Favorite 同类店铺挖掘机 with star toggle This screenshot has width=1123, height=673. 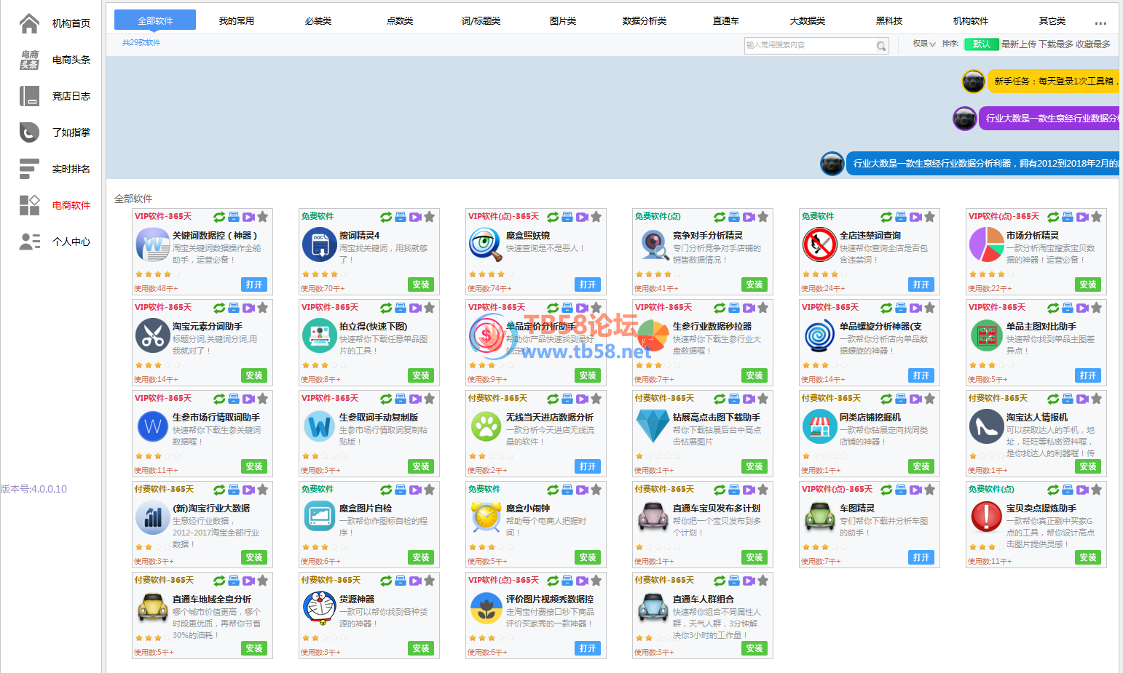click(x=930, y=399)
